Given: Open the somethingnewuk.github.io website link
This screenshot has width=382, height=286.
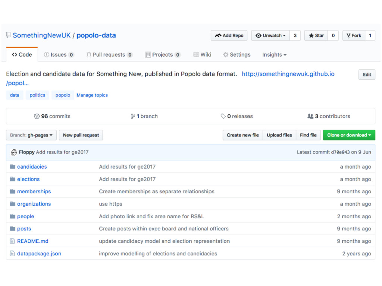Looking at the screenshot, I should [x=288, y=74].
